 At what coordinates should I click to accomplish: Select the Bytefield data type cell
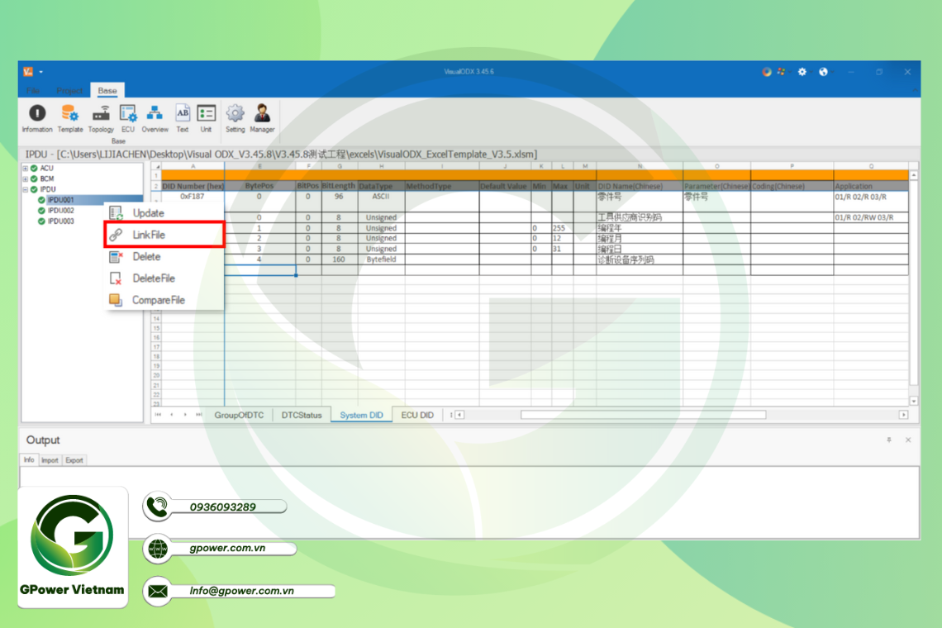click(381, 259)
